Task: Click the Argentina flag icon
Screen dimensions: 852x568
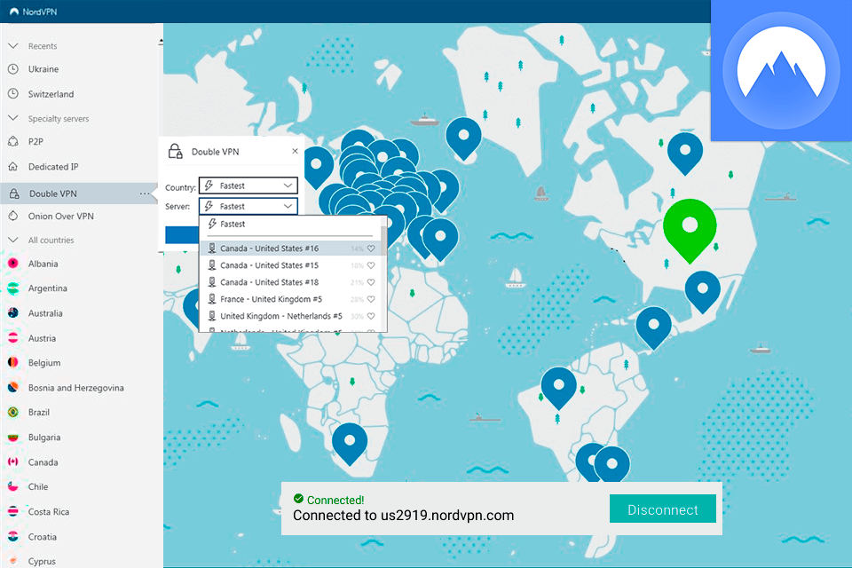Action: click(13, 288)
